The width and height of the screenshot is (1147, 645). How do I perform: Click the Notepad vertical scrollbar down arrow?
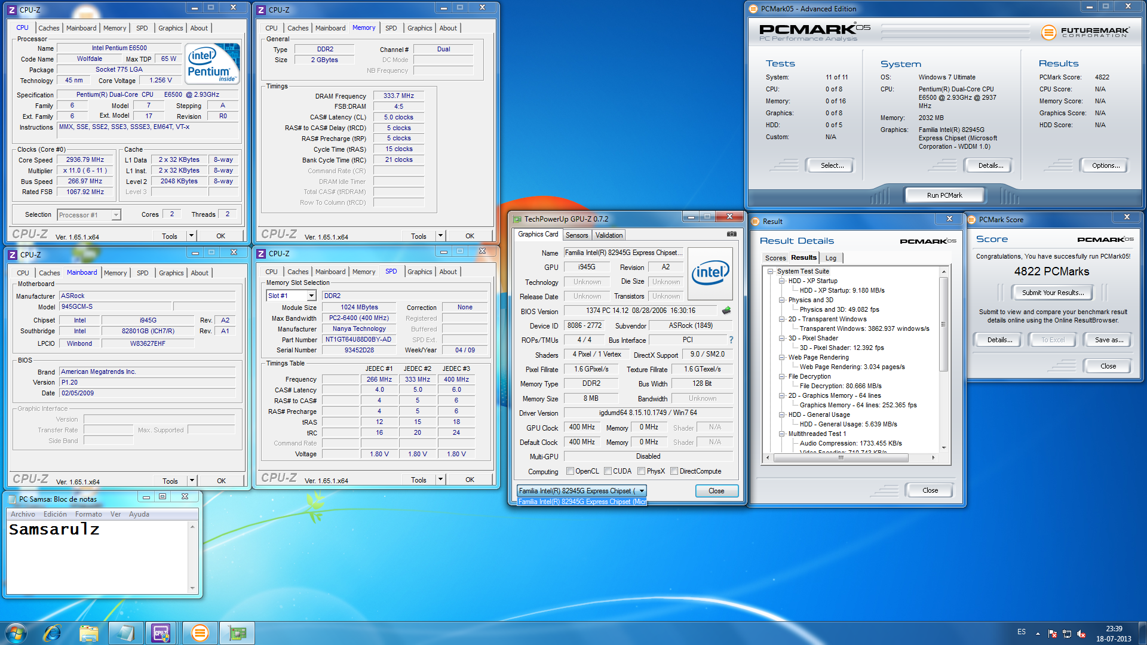[192, 588]
